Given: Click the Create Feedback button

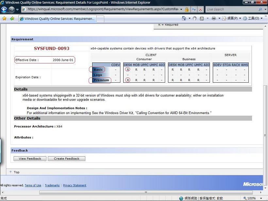Looking at the screenshot, I should click(x=66, y=159).
